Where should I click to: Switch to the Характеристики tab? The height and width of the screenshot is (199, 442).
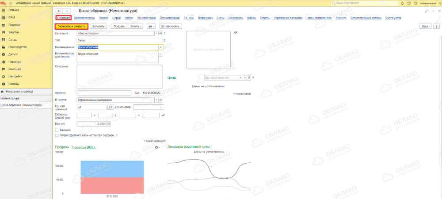click(84, 18)
